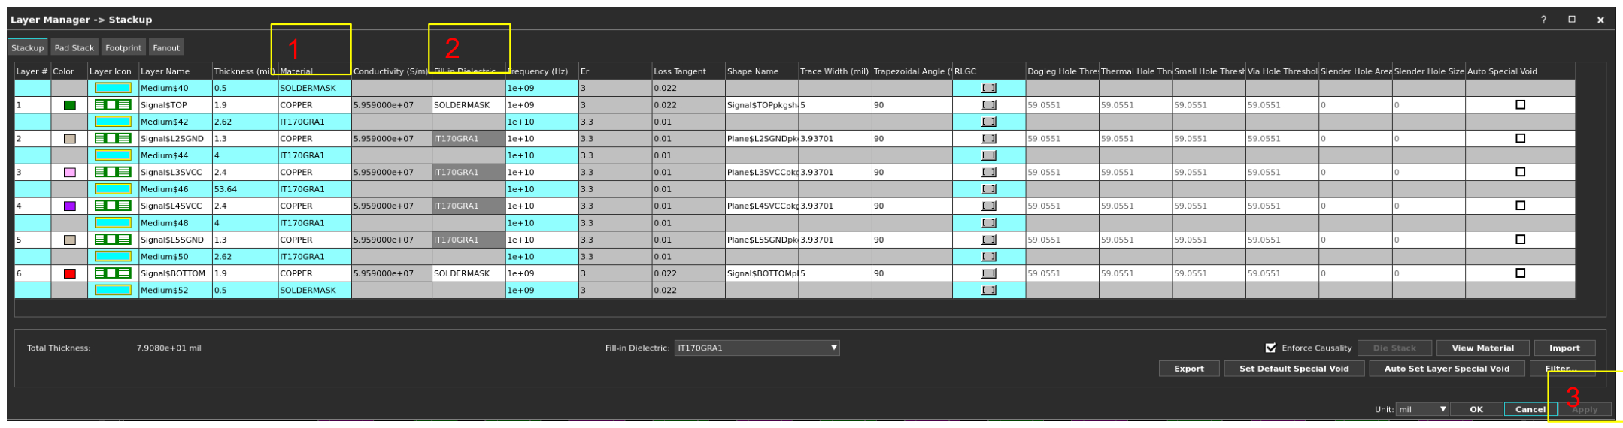
Task: Toggle the Enforce Causality checkbox
Action: (x=1270, y=348)
